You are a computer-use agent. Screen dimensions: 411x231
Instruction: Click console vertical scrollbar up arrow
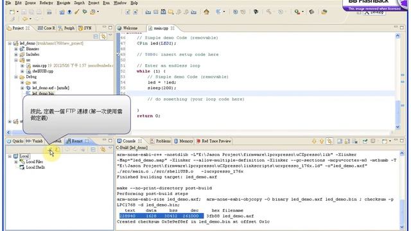402,153
